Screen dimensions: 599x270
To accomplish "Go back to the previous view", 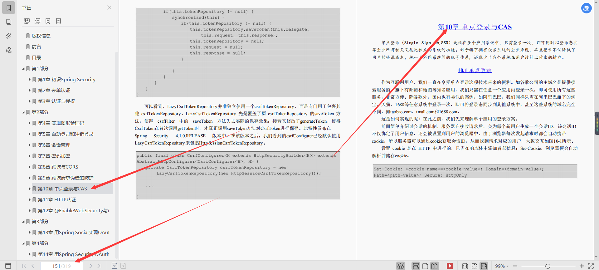I will (x=114, y=266).
